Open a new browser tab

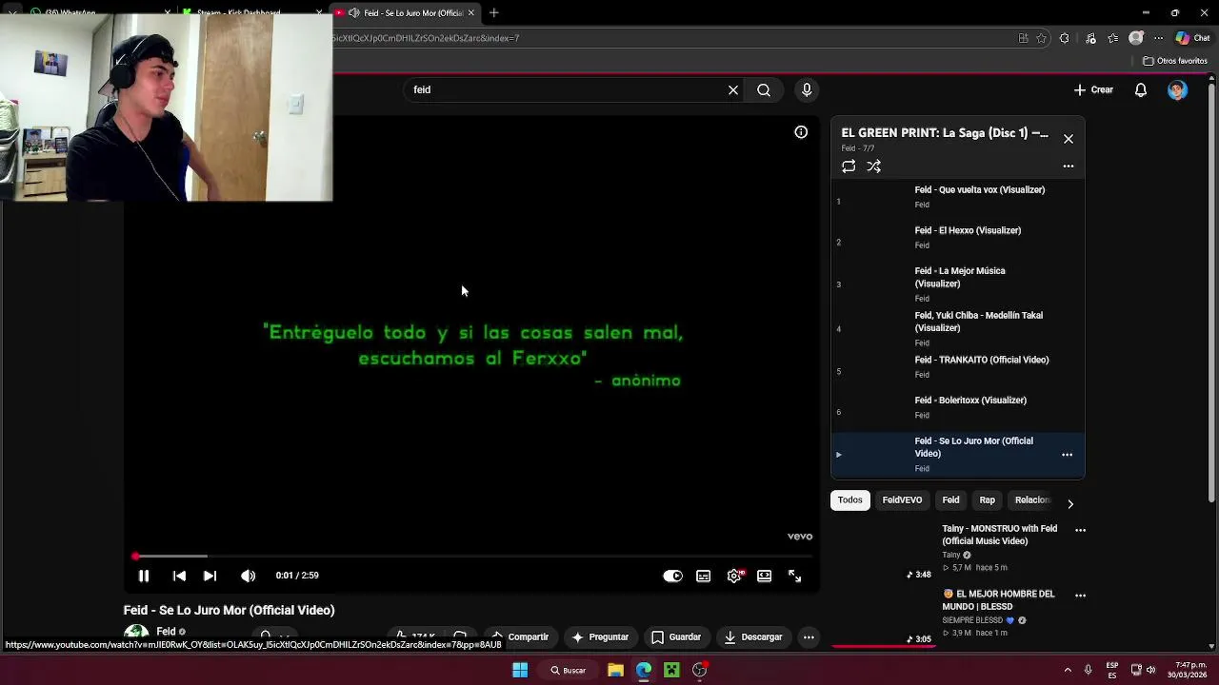click(x=494, y=12)
